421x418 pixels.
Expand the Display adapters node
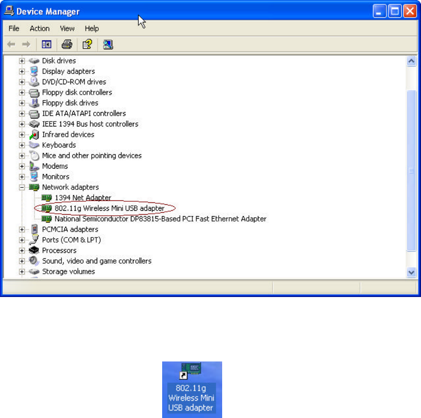[22, 71]
